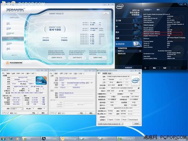Open the system information dropdown in Intel panel
The width and height of the screenshot is (188, 141).
(x=148, y=10)
